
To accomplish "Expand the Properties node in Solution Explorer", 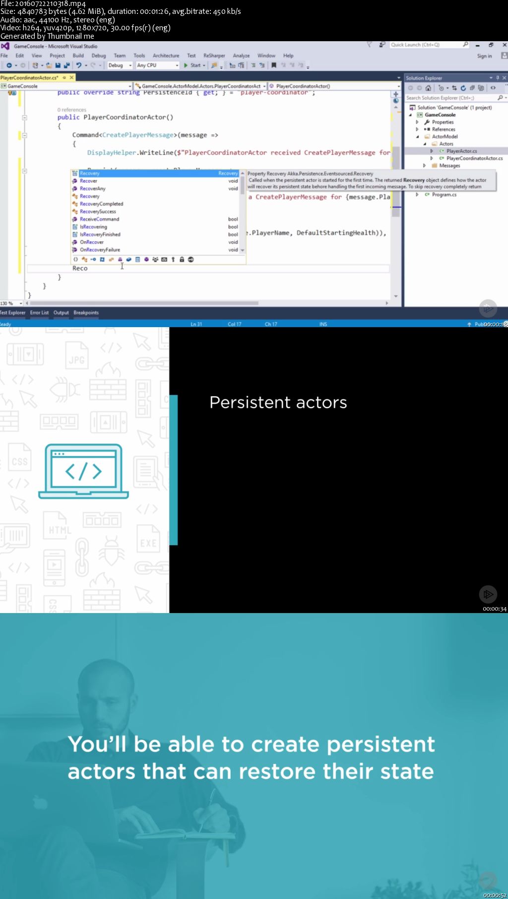I will [x=417, y=122].
